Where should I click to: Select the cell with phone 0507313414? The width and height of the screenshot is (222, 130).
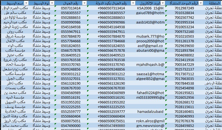(x=71, y=8)
